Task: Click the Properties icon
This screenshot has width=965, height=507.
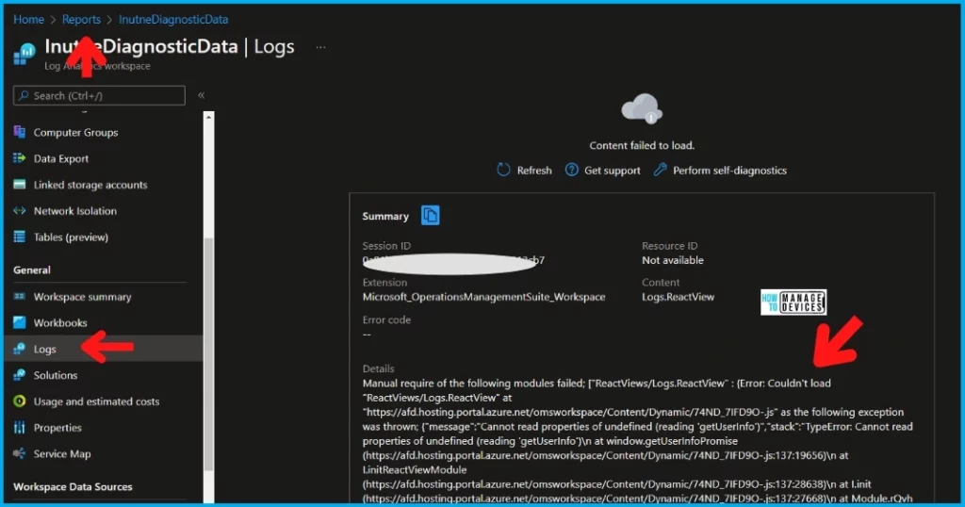Action: pos(20,427)
